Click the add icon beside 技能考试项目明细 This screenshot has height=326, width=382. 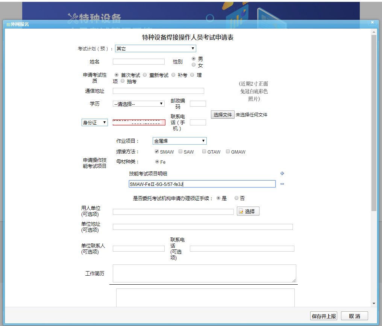pos(282,174)
